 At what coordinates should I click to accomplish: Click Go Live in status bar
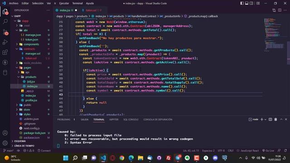[x=268, y=151]
